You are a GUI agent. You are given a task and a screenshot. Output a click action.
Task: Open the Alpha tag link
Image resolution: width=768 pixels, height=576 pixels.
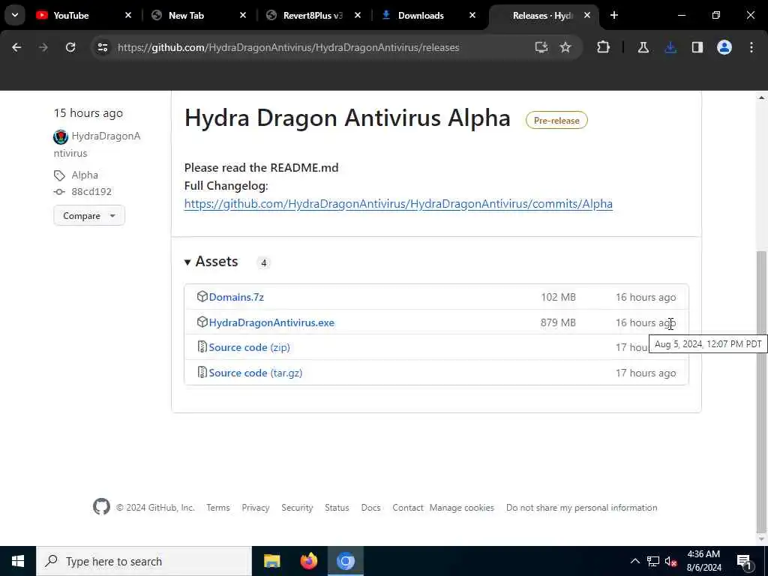85,175
